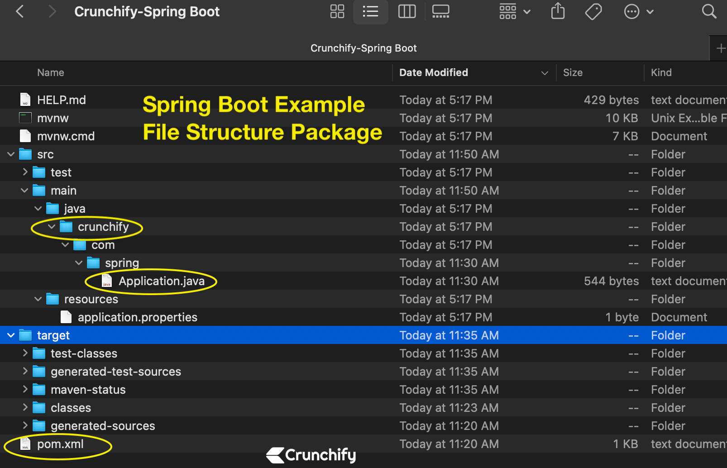The width and height of the screenshot is (727, 468).
Task: Open the group-by dropdown
Action: pos(514,12)
